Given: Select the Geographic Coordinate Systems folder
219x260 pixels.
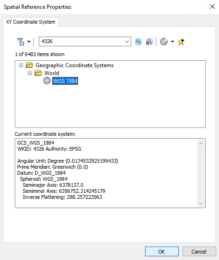Looking at the screenshot, I should point(74,65).
